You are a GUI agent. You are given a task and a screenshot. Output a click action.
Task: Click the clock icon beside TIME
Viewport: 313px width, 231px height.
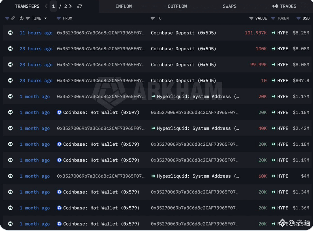point(22,18)
